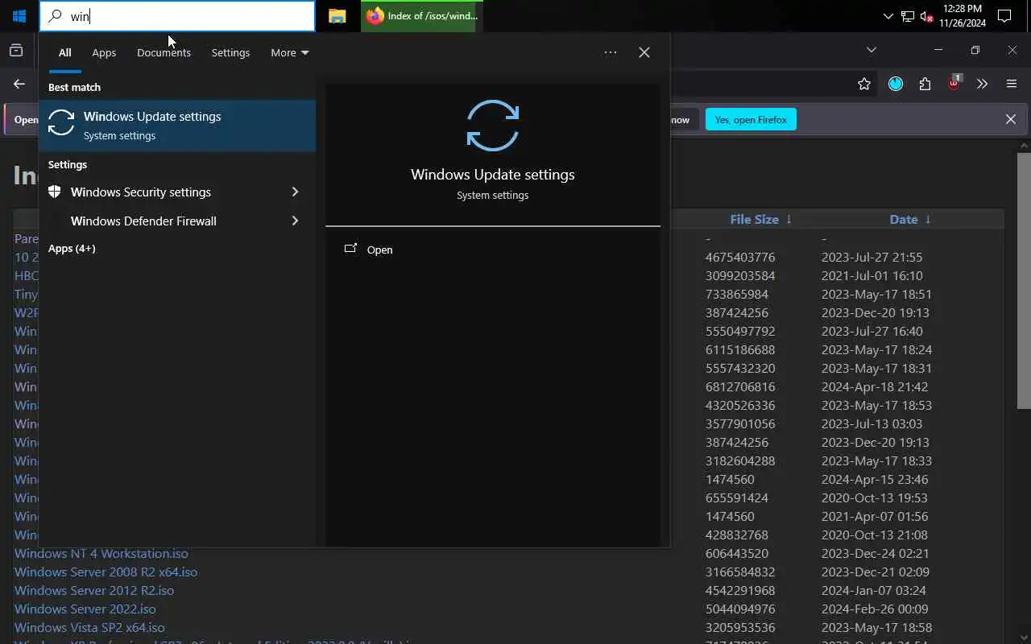Click file size 6812706816
1031x644 pixels.
coord(740,386)
